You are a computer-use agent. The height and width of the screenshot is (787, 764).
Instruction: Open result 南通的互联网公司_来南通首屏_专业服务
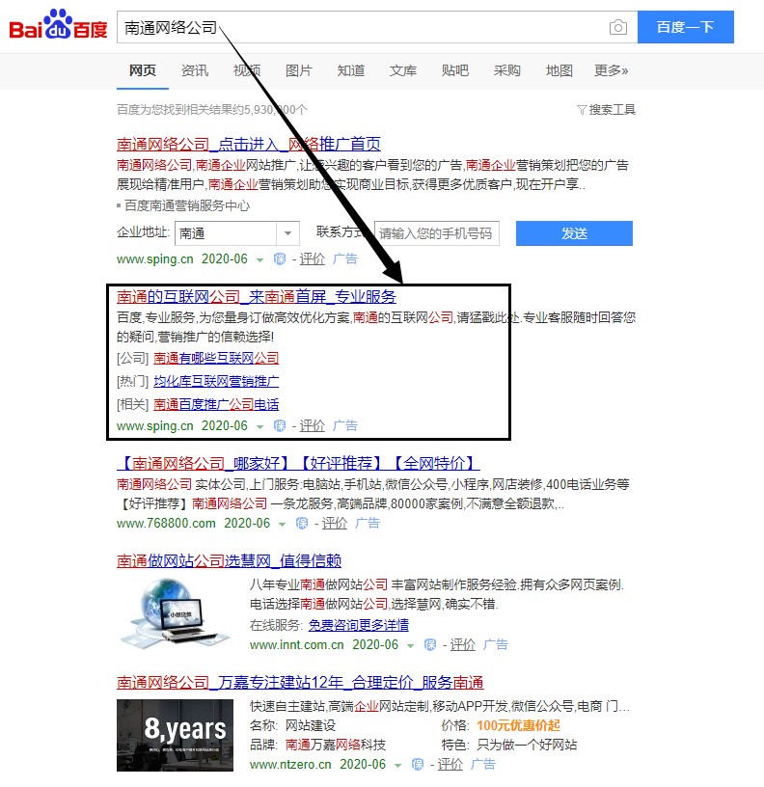pos(256,297)
